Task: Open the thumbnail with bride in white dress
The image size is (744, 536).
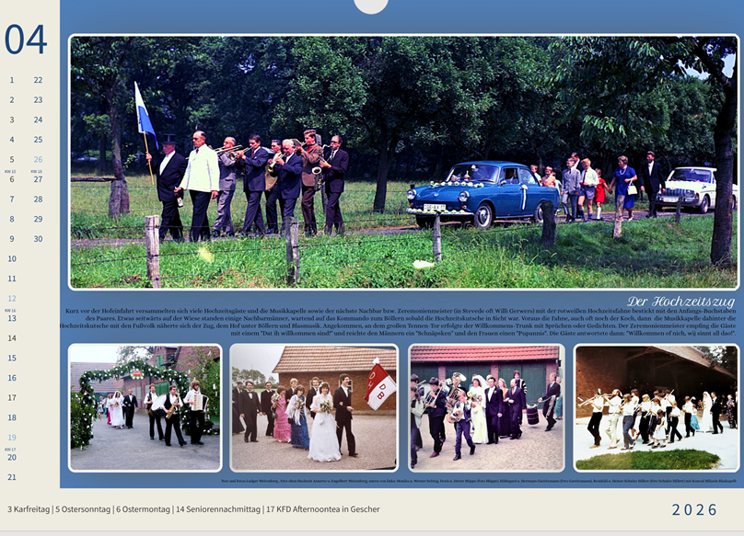Action: (x=314, y=407)
